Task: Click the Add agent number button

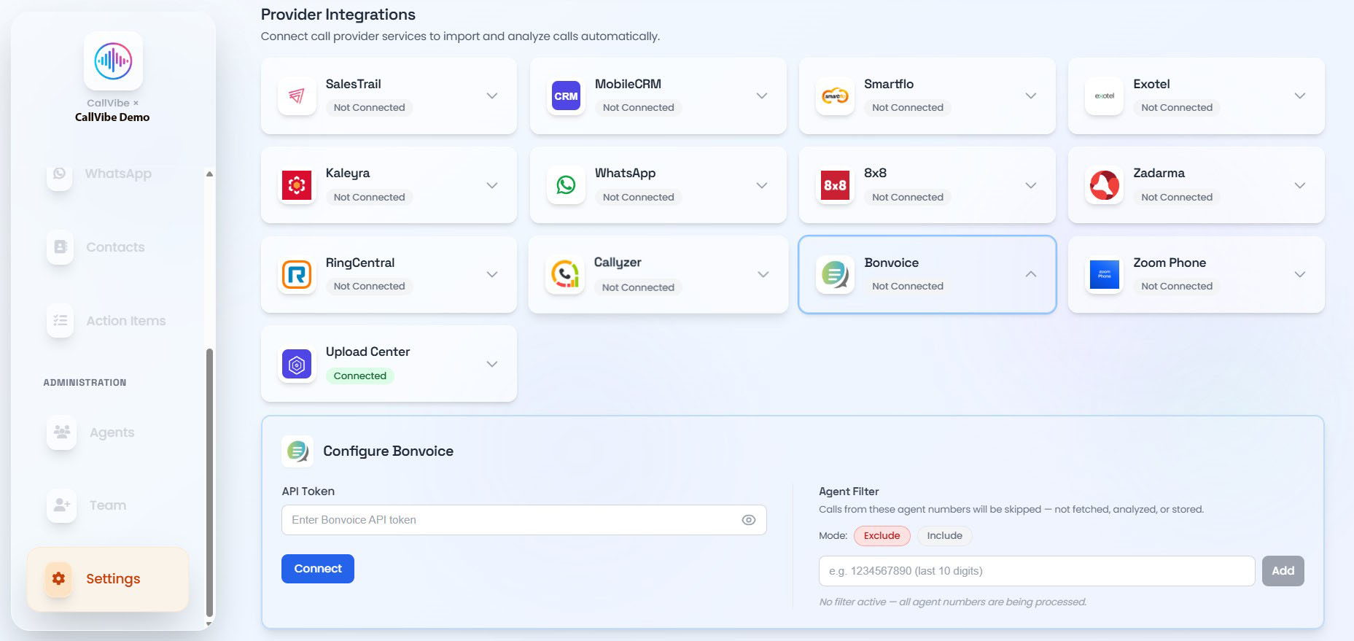Action: pyautogui.click(x=1283, y=571)
